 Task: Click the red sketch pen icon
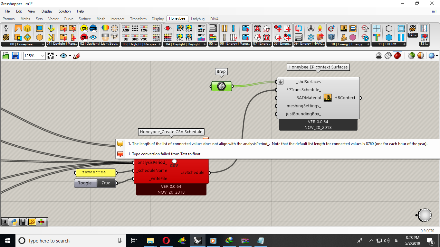(x=76, y=56)
